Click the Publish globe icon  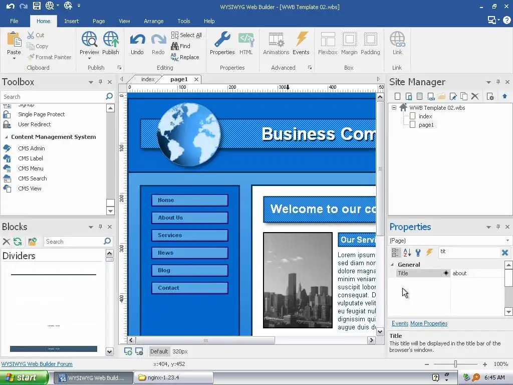point(111,40)
